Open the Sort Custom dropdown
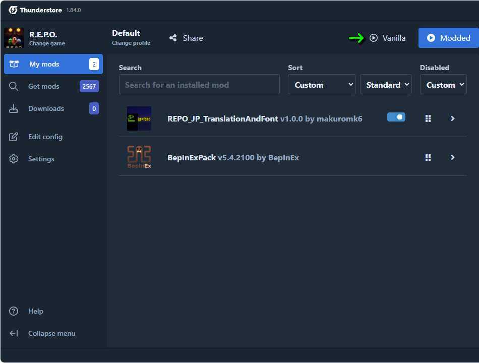 (322, 84)
